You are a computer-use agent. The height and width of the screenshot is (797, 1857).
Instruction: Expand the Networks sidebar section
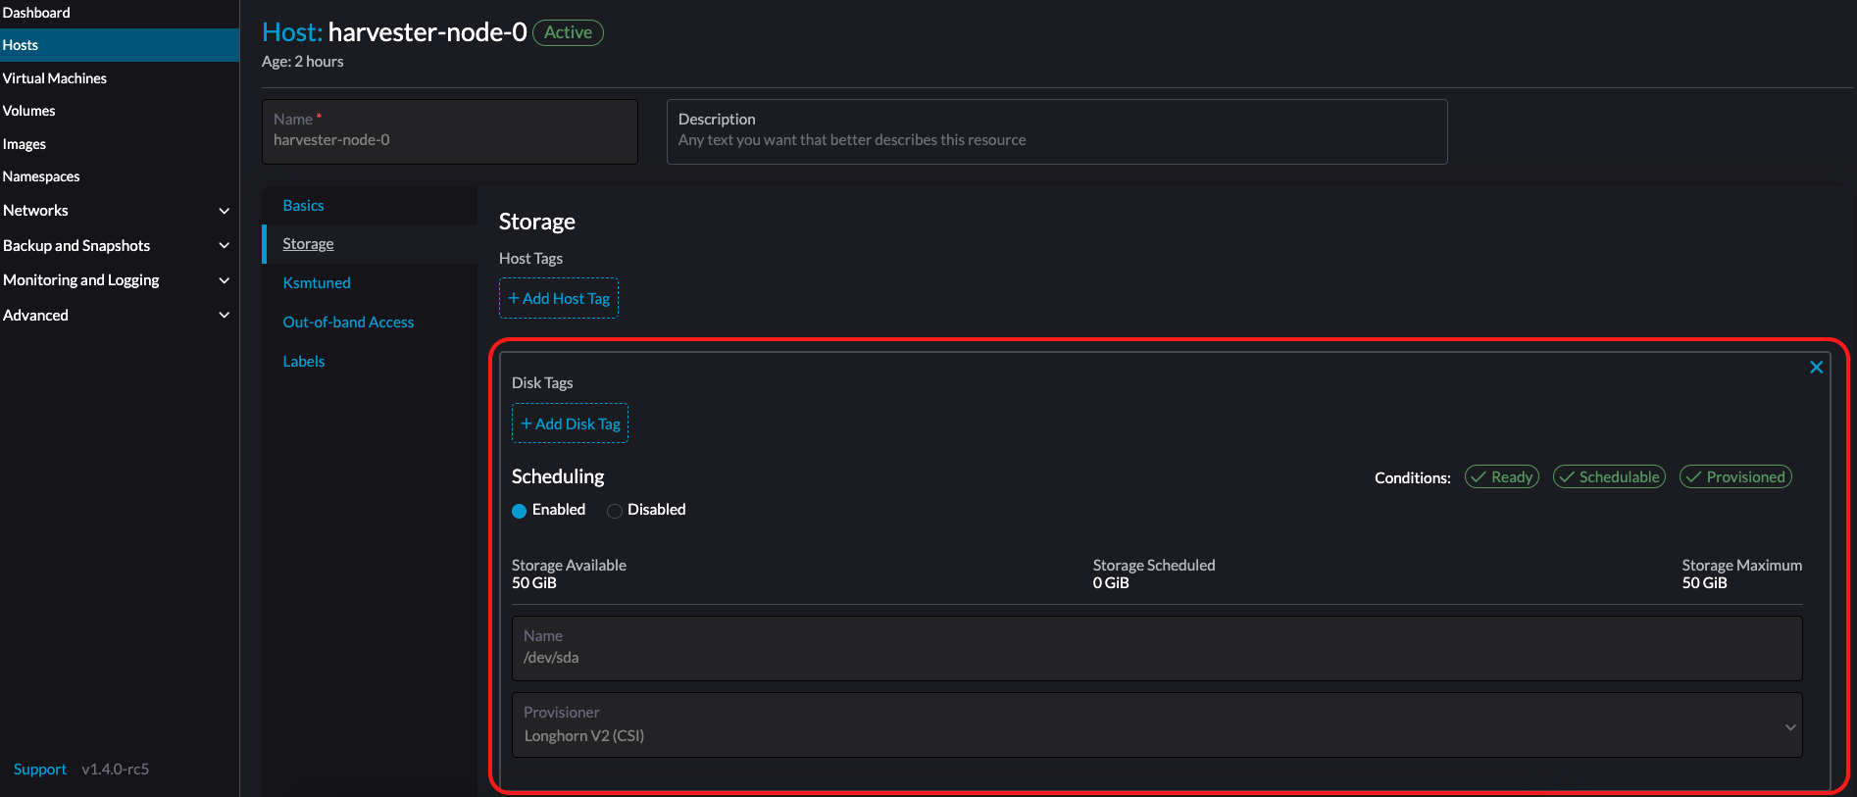tap(224, 211)
